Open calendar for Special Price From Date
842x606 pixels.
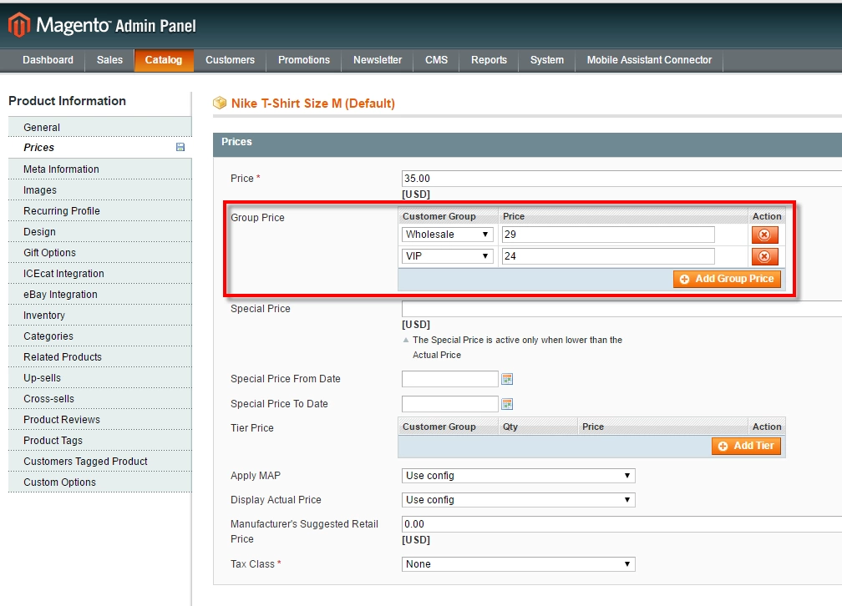507,379
